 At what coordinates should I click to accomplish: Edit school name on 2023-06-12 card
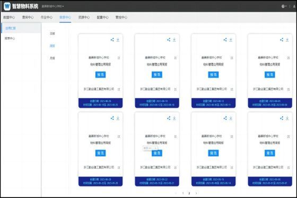click(232, 58)
